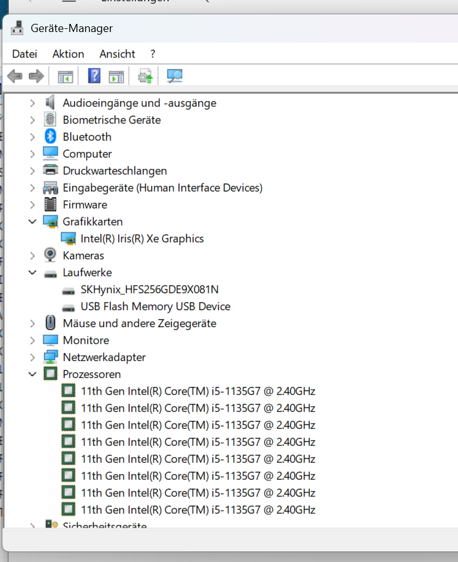This screenshot has width=458, height=562.
Task: Select SKHynix_HFS256GDE9X081N drive
Action: [x=149, y=289]
